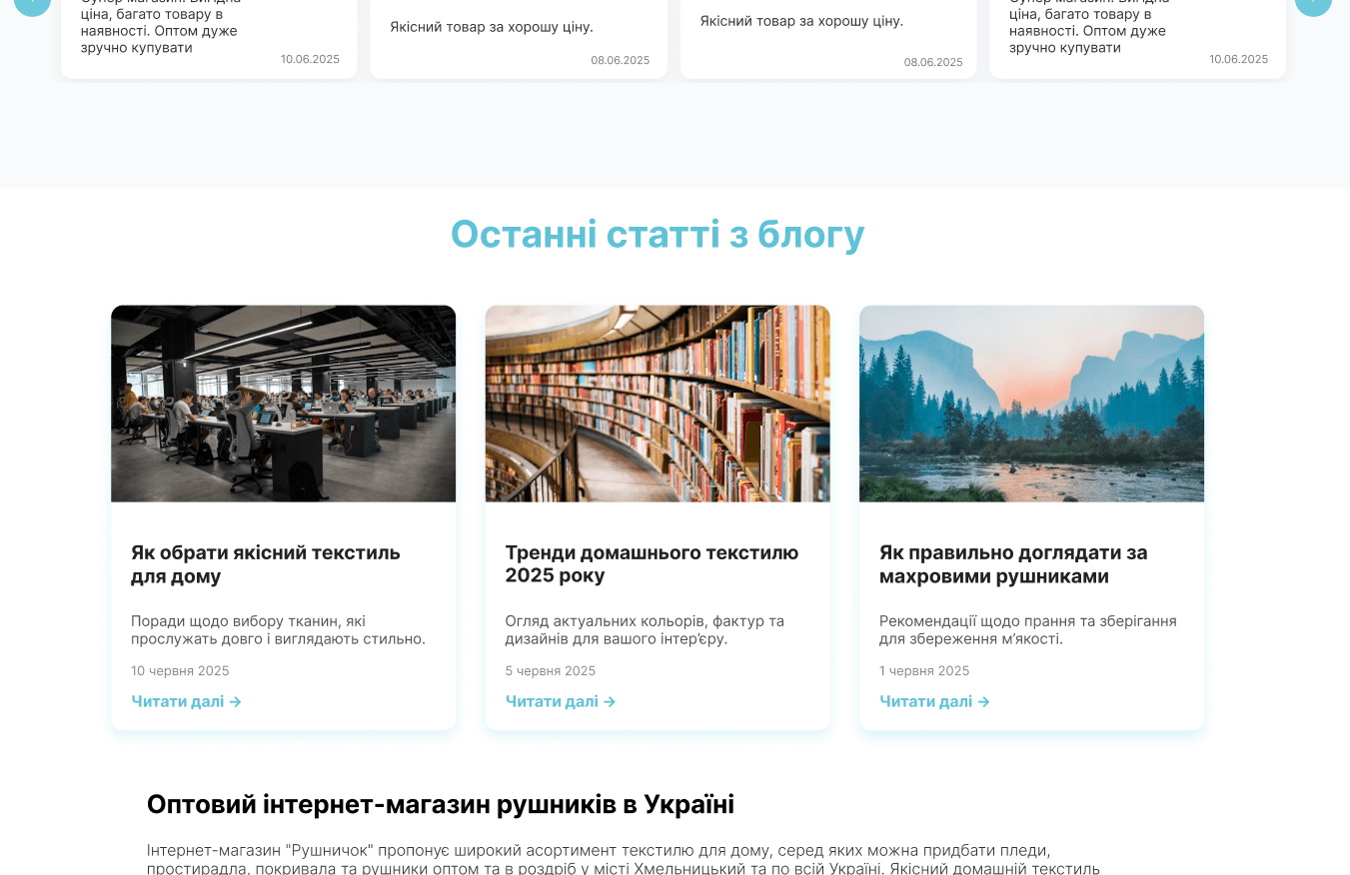Click the arrow icon on the towel-care article link
Image resolution: width=1350 pixels, height=875 pixels.
click(x=984, y=701)
